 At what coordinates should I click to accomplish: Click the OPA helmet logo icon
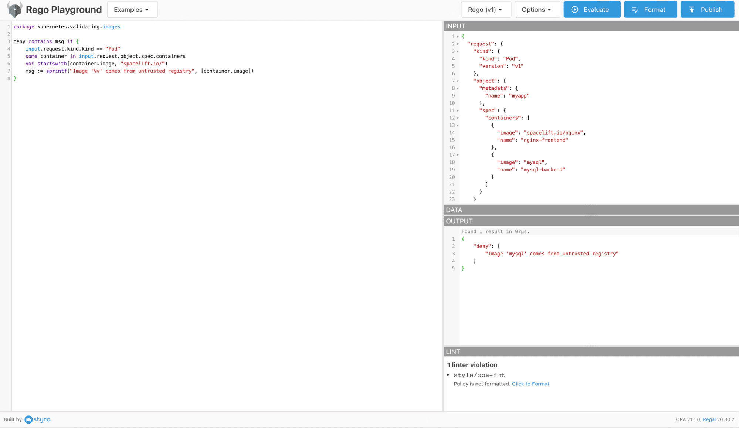tap(15, 10)
